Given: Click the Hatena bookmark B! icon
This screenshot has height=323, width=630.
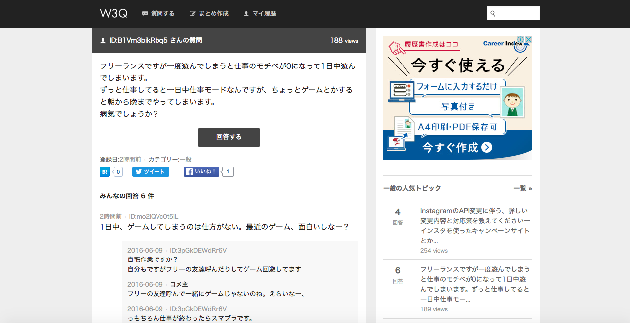Looking at the screenshot, I should tap(105, 172).
